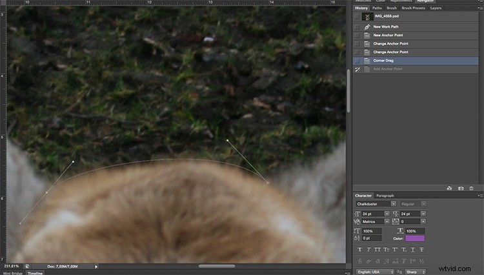The height and width of the screenshot is (275, 484).
Task: Select the Character tab
Action: coord(363,196)
